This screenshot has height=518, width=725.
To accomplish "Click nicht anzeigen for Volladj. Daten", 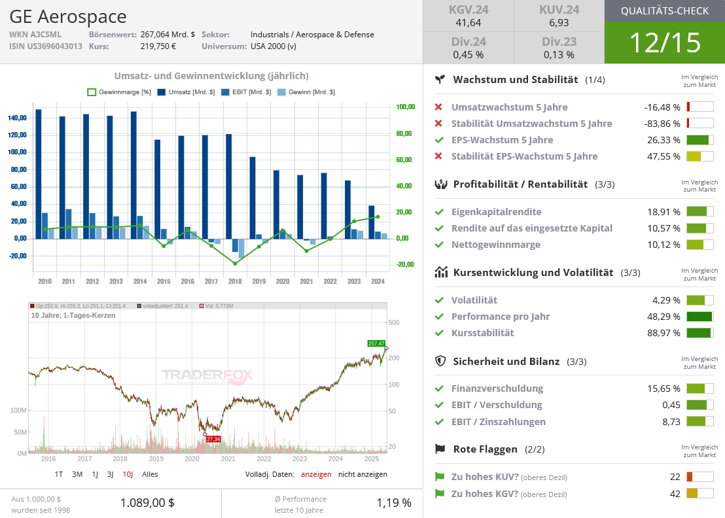I will [363, 474].
